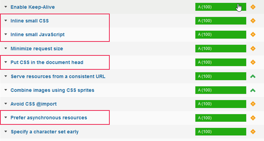Open Specify a character set early

click(45, 132)
